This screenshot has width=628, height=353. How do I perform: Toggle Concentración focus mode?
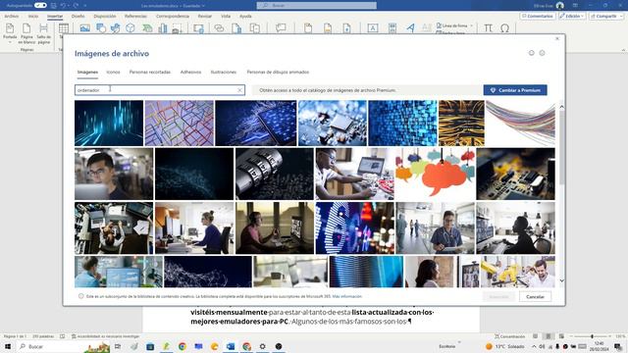point(509,336)
